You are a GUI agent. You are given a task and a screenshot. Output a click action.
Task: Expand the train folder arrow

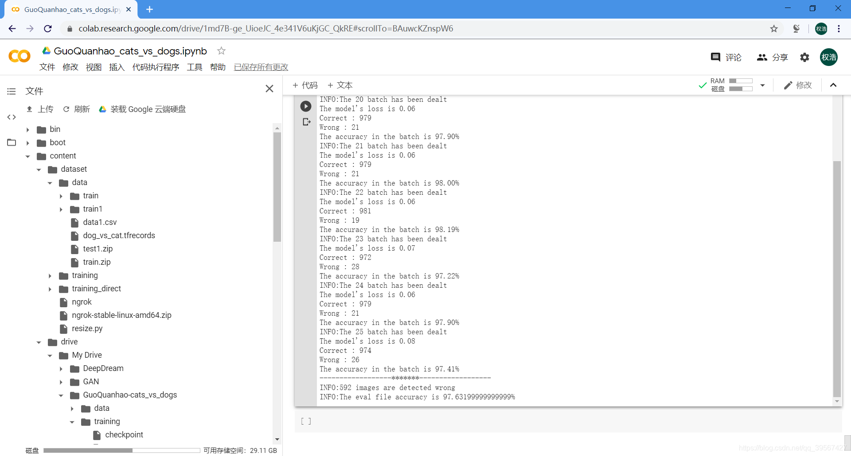click(61, 196)
